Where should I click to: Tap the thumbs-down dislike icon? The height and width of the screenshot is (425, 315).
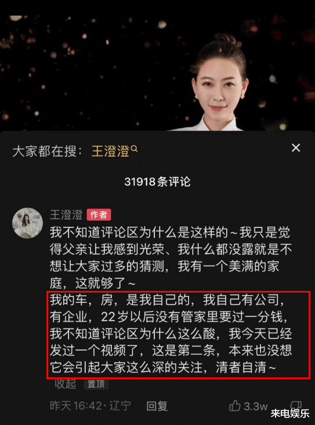[x=296, y=405]
